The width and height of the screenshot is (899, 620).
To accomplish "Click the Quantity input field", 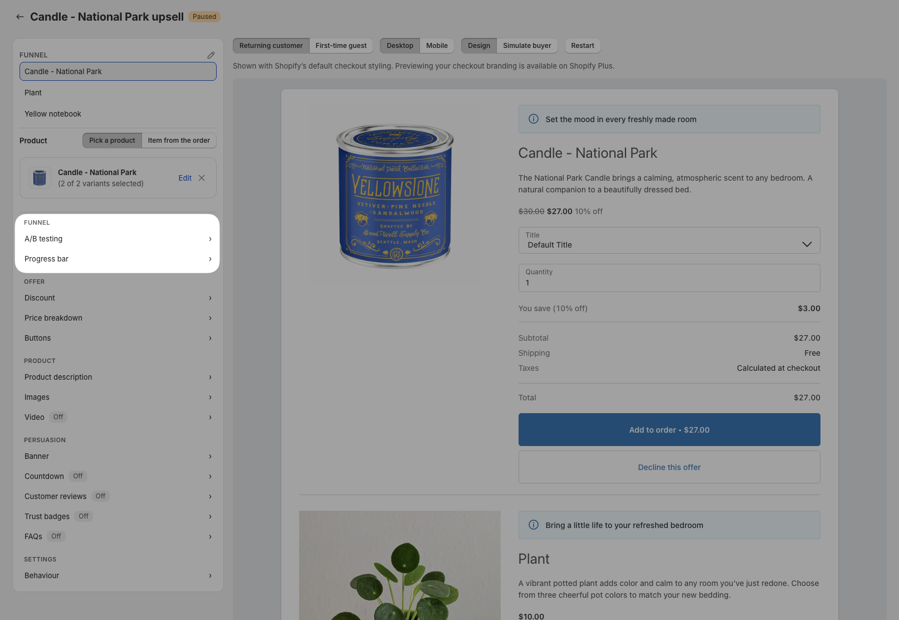I will point(669,278).
